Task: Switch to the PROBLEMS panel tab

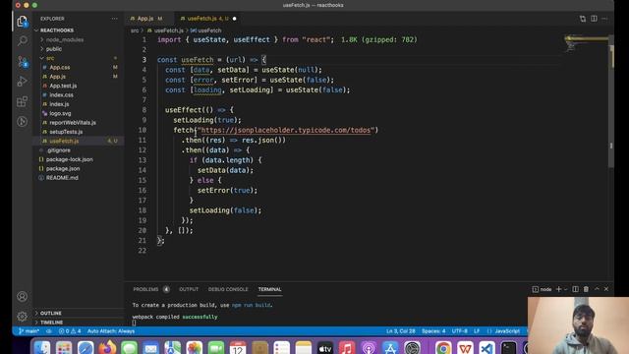Action: click(146, 289)
